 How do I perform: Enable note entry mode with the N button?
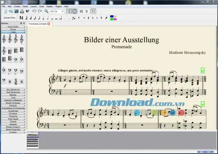pyautogui.click(x=21, y=18)
